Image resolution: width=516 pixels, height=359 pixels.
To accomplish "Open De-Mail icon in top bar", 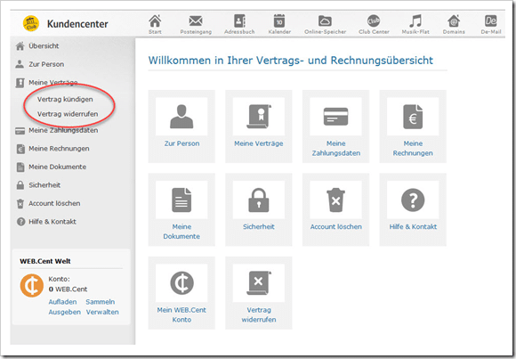I will pyautogui.click(x=491, y=21).
